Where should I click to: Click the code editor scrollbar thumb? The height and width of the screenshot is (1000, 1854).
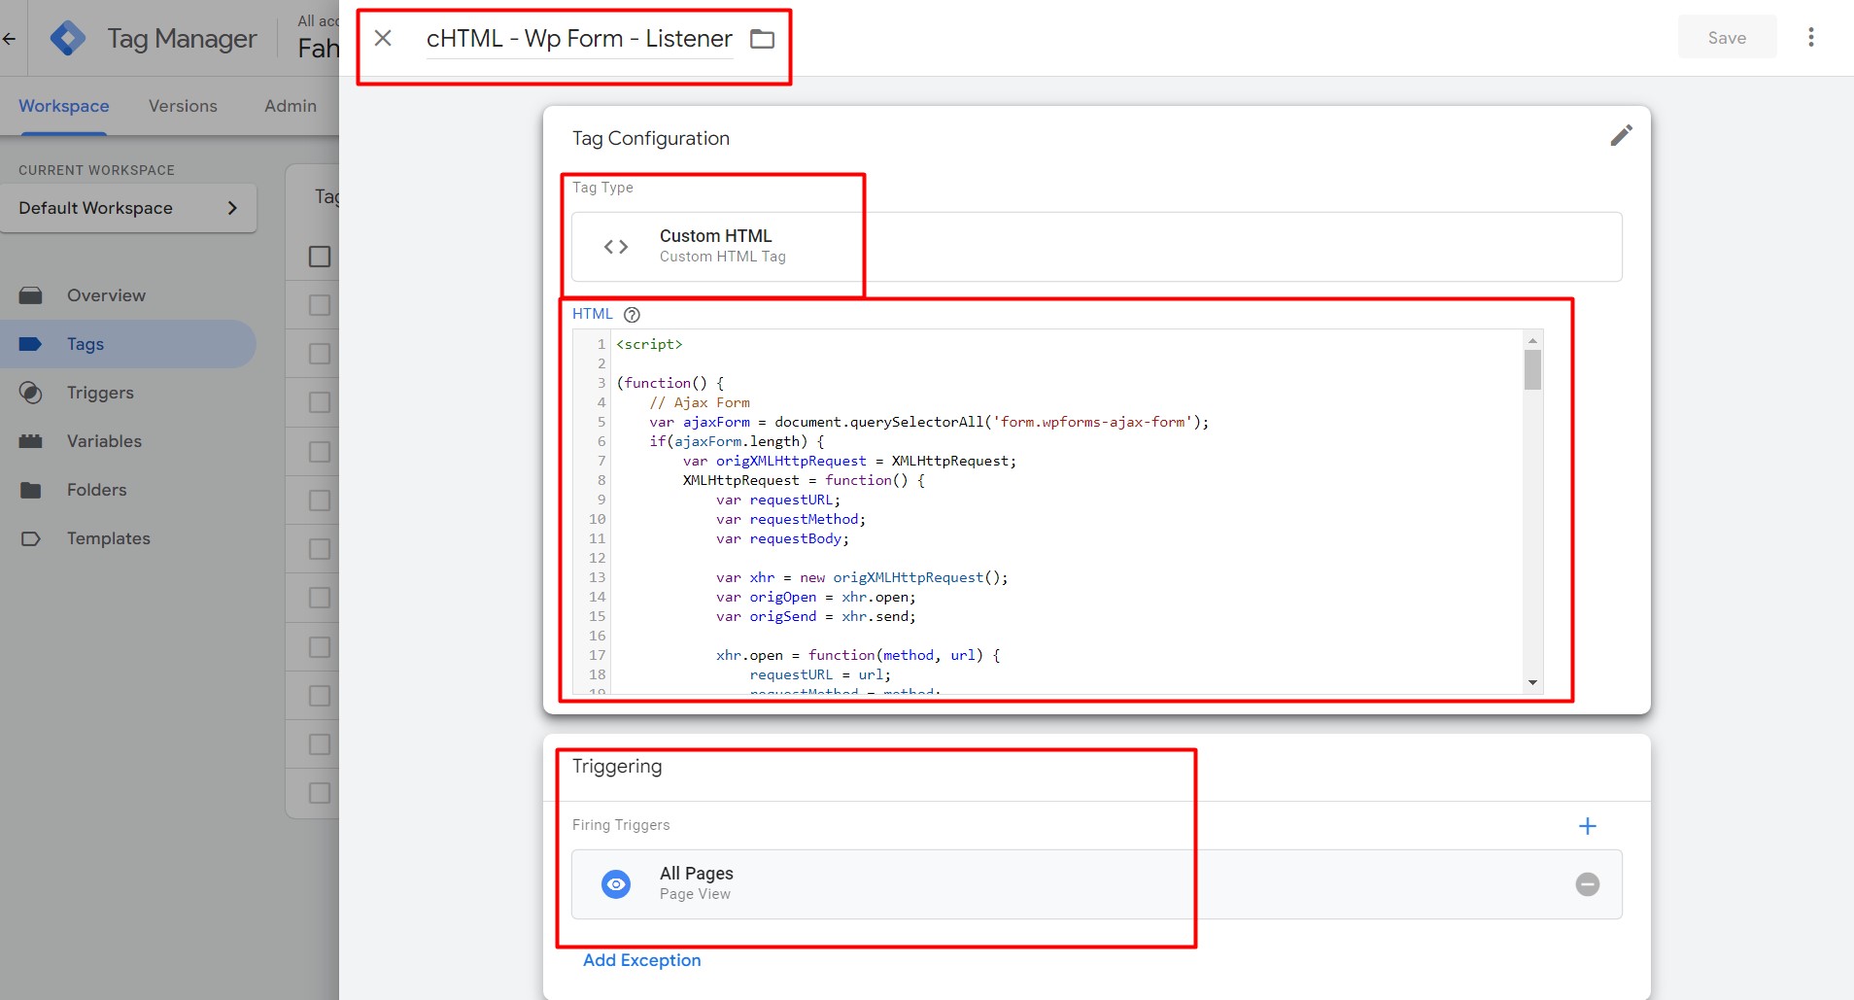(1532, 369)
